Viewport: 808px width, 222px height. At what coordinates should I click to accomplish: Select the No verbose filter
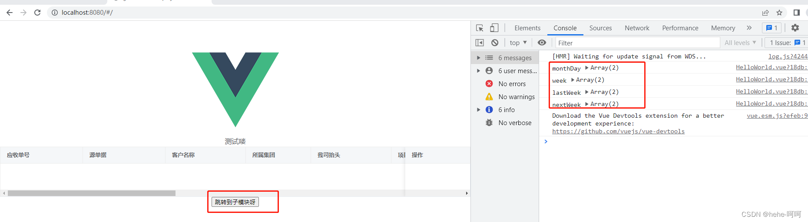click(x=515, y=122)
